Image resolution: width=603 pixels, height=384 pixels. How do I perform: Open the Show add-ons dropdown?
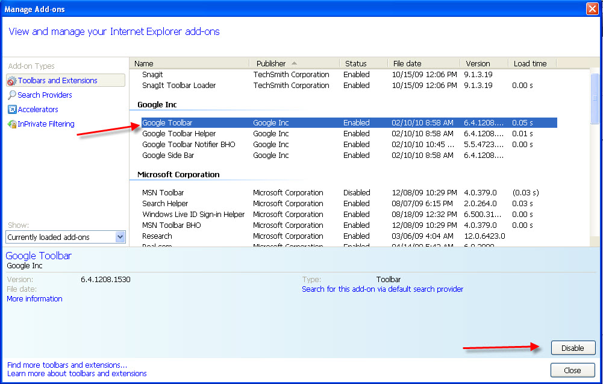(120, 237)
